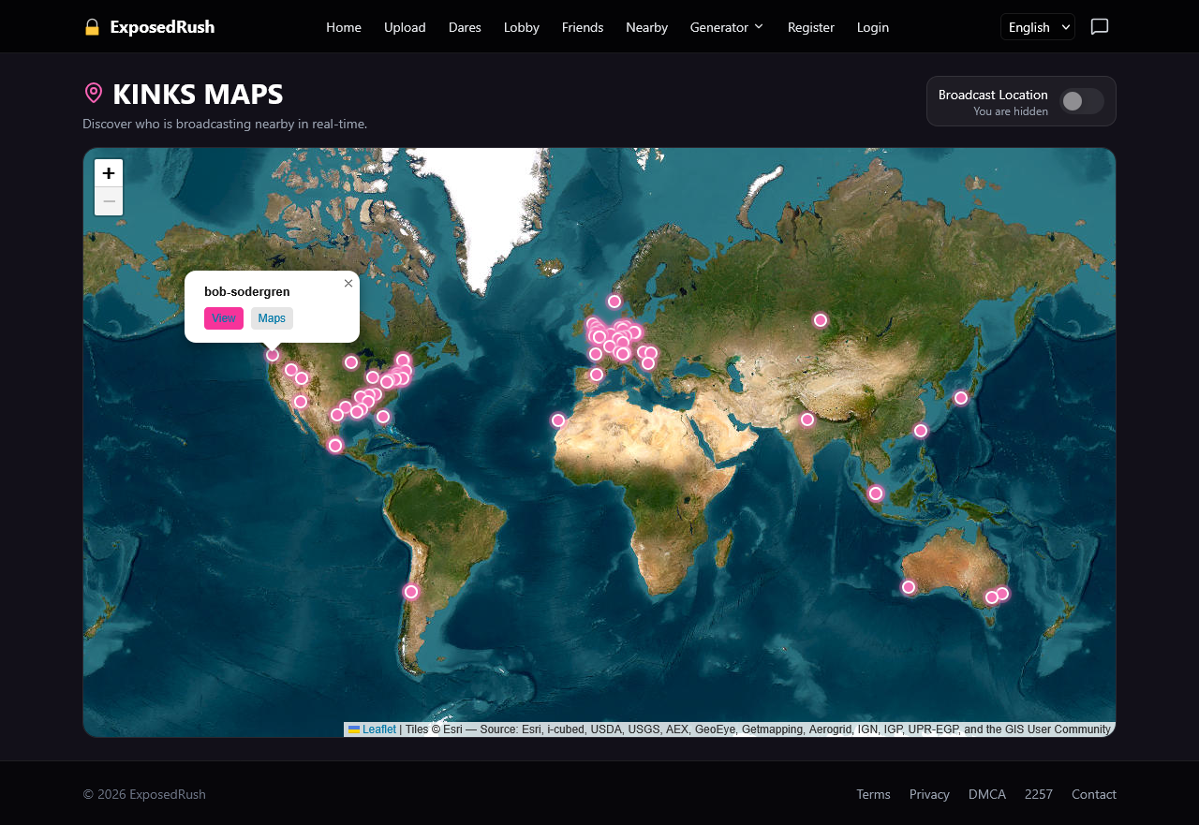Image resolution: width=1199 pixels, height=825 pixels.
Task: Zoom in on the map
Action: [109, 173]
